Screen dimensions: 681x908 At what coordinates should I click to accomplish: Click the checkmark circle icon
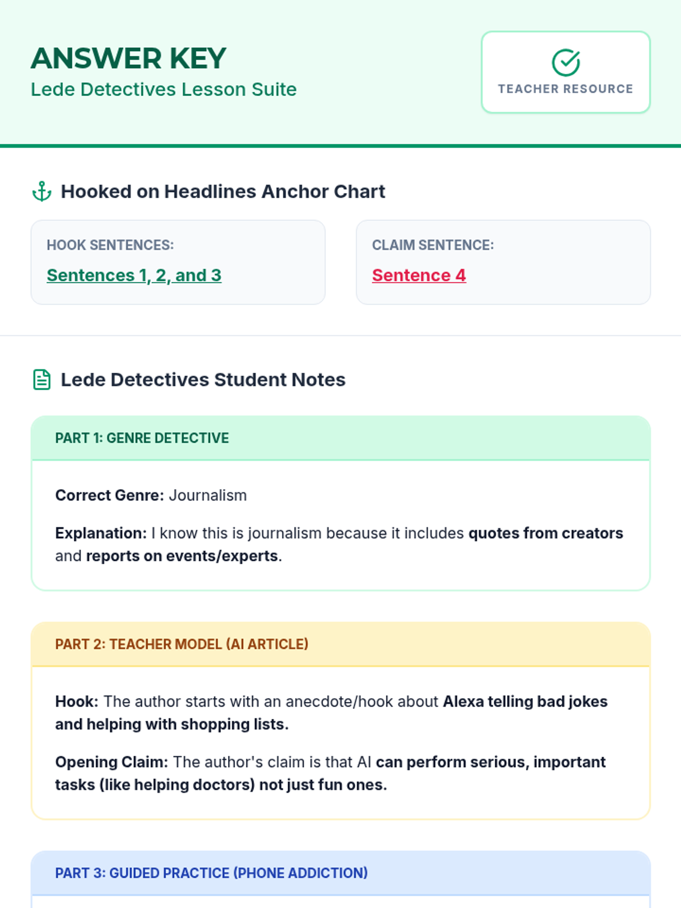click(x=566, y=62)
